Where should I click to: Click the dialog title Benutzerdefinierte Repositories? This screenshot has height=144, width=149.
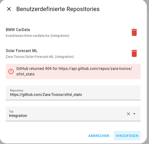[x=58, y=9]
